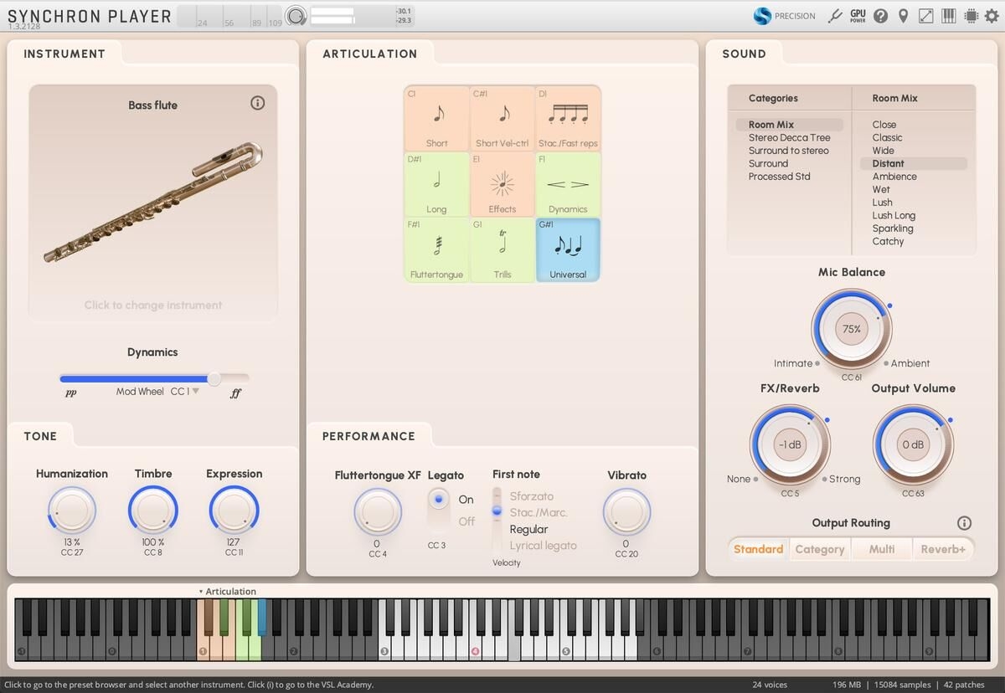Click the CPU chip icon
Viewport: 1005px width, 693px height.
[971, 16]
